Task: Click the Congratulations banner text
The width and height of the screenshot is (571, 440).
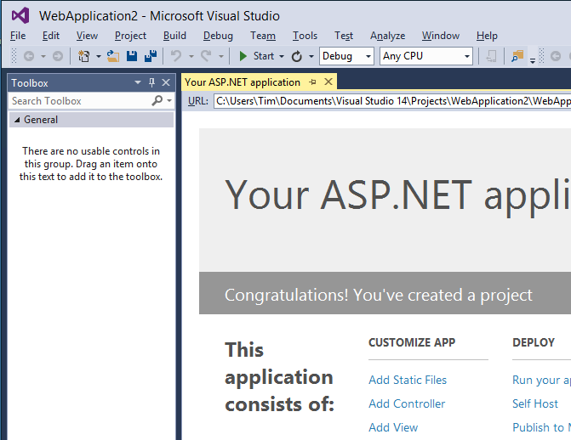Action: [x=379, y=295]
